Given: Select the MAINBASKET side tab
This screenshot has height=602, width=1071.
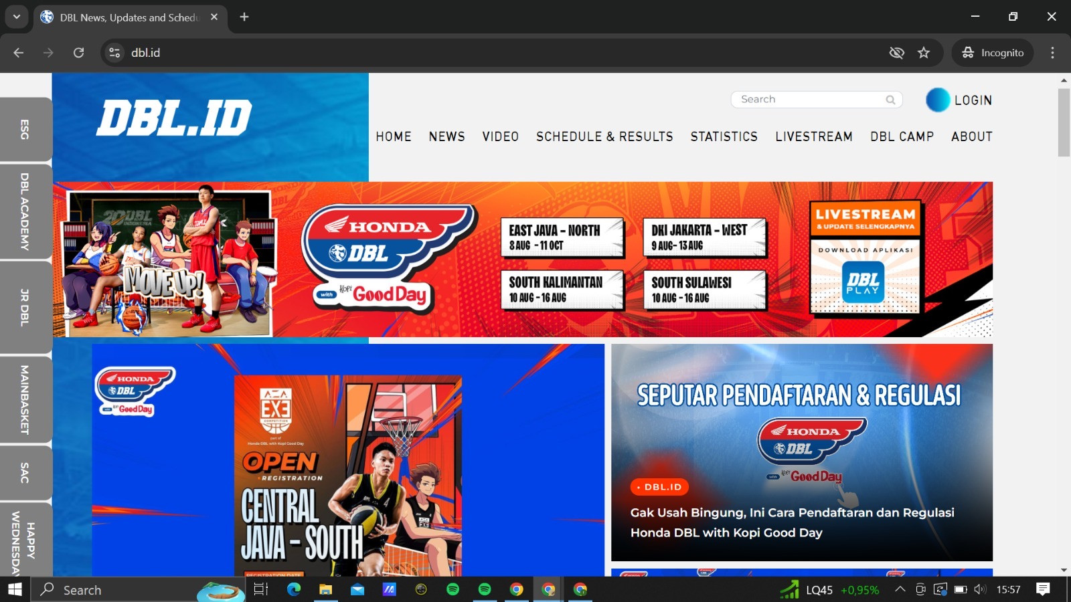Looking at the screenshot, I should (25, 399).
